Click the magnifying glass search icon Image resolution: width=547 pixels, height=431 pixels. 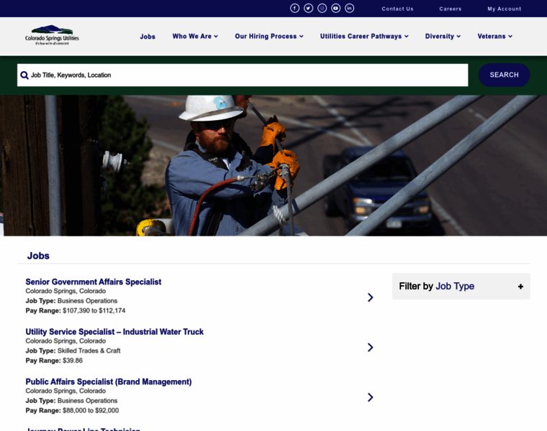tap(24, 75)
